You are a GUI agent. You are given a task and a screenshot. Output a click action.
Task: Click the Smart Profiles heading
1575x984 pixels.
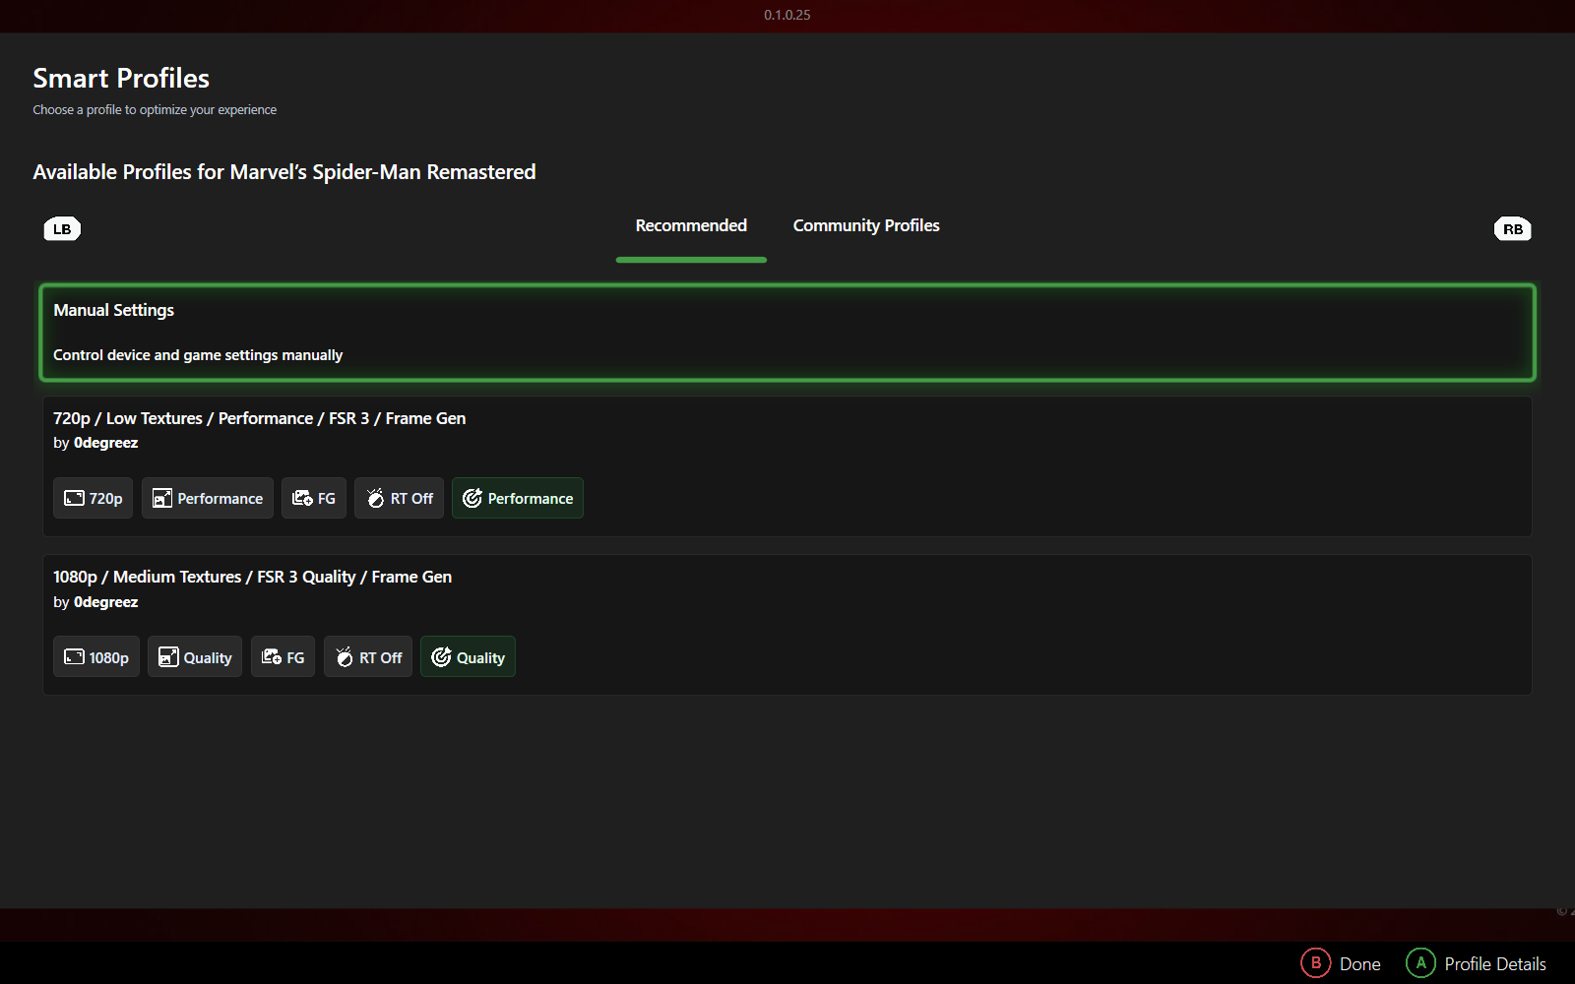click(121, 79)
